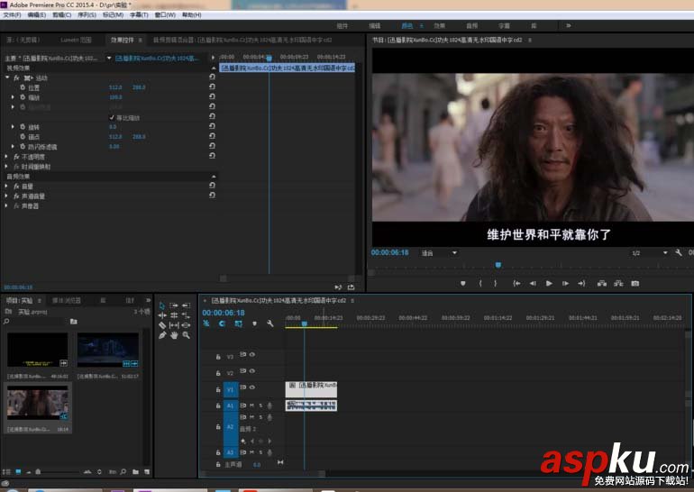694x492 pixels.
Task: Mute audio track A1
Action: click(x=251, y=405)
